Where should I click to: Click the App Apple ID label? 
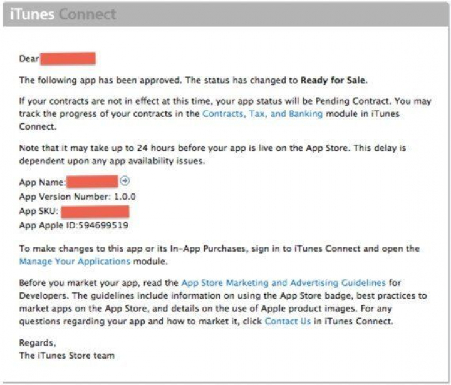coord(48,225)
